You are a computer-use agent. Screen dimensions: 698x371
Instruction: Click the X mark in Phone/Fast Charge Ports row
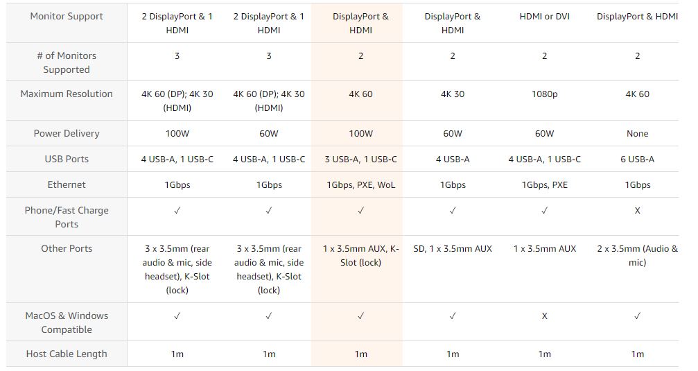pyautogui.click(x=637, y=210)
